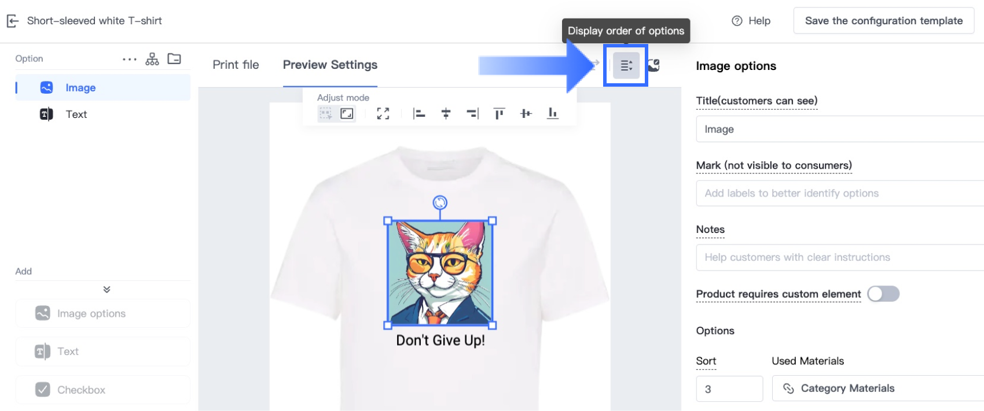Click the expand-to-fit fullscreen icon in the toolbar

point(383,113)
